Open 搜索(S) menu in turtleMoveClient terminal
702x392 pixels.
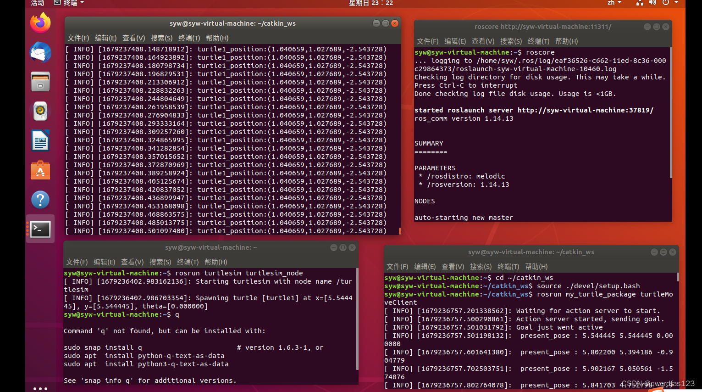481,267
